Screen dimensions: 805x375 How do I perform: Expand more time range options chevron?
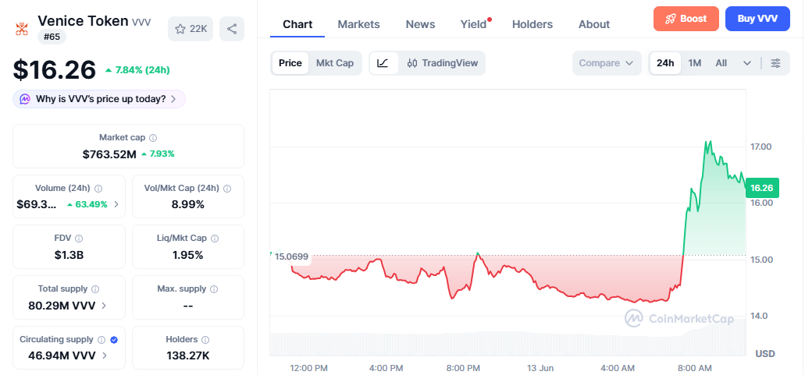(x=747, y=63)
